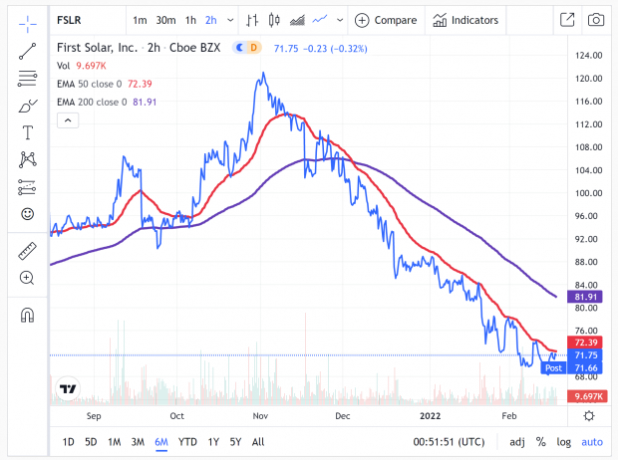Set date range to 6M
The height and width of the screenshot is (460, 618).
click(x=161, y=442)
